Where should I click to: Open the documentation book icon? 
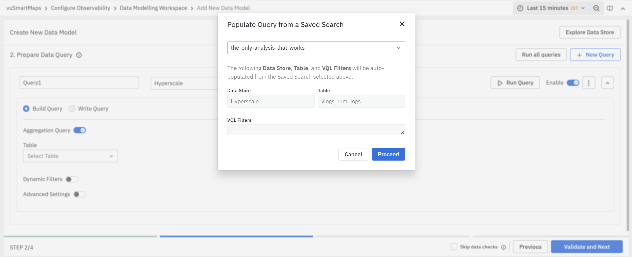[610, 8]
